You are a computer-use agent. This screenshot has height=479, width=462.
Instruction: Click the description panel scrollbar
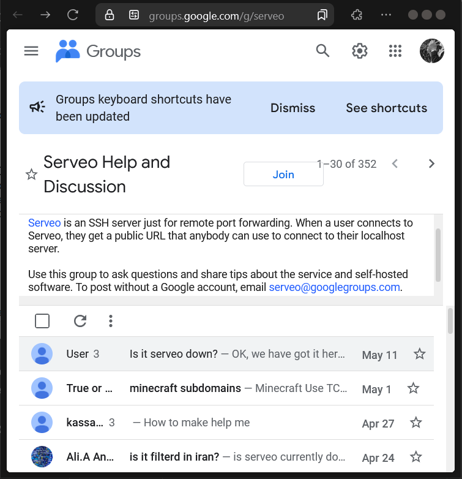tap(438, 255)
